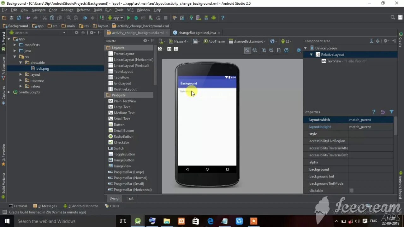Click the funnel filter icon in Properties

pos(391,112)
